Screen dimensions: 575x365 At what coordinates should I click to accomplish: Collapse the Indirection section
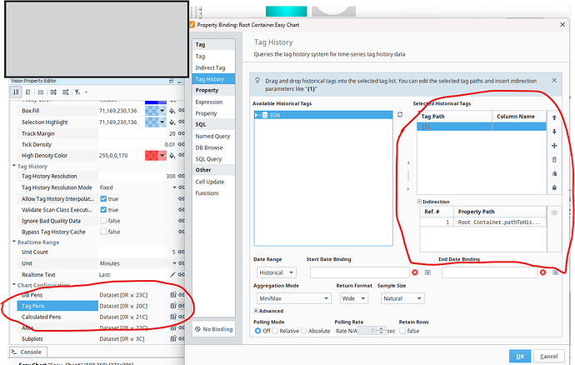(419, 202)
